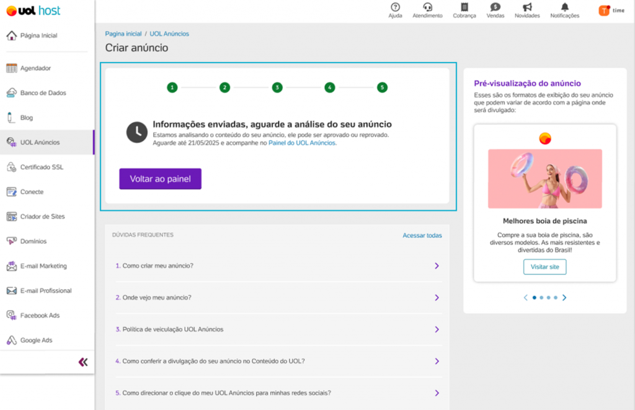Open Banco de Dados menu label
Screen dimensions: 635x410
click(43, 93)
